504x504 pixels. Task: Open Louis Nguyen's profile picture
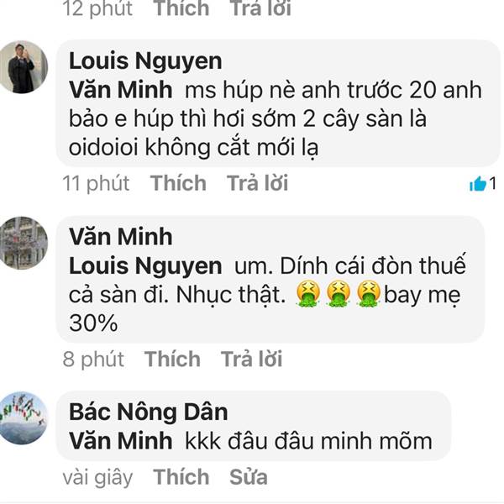coord(24,67)
